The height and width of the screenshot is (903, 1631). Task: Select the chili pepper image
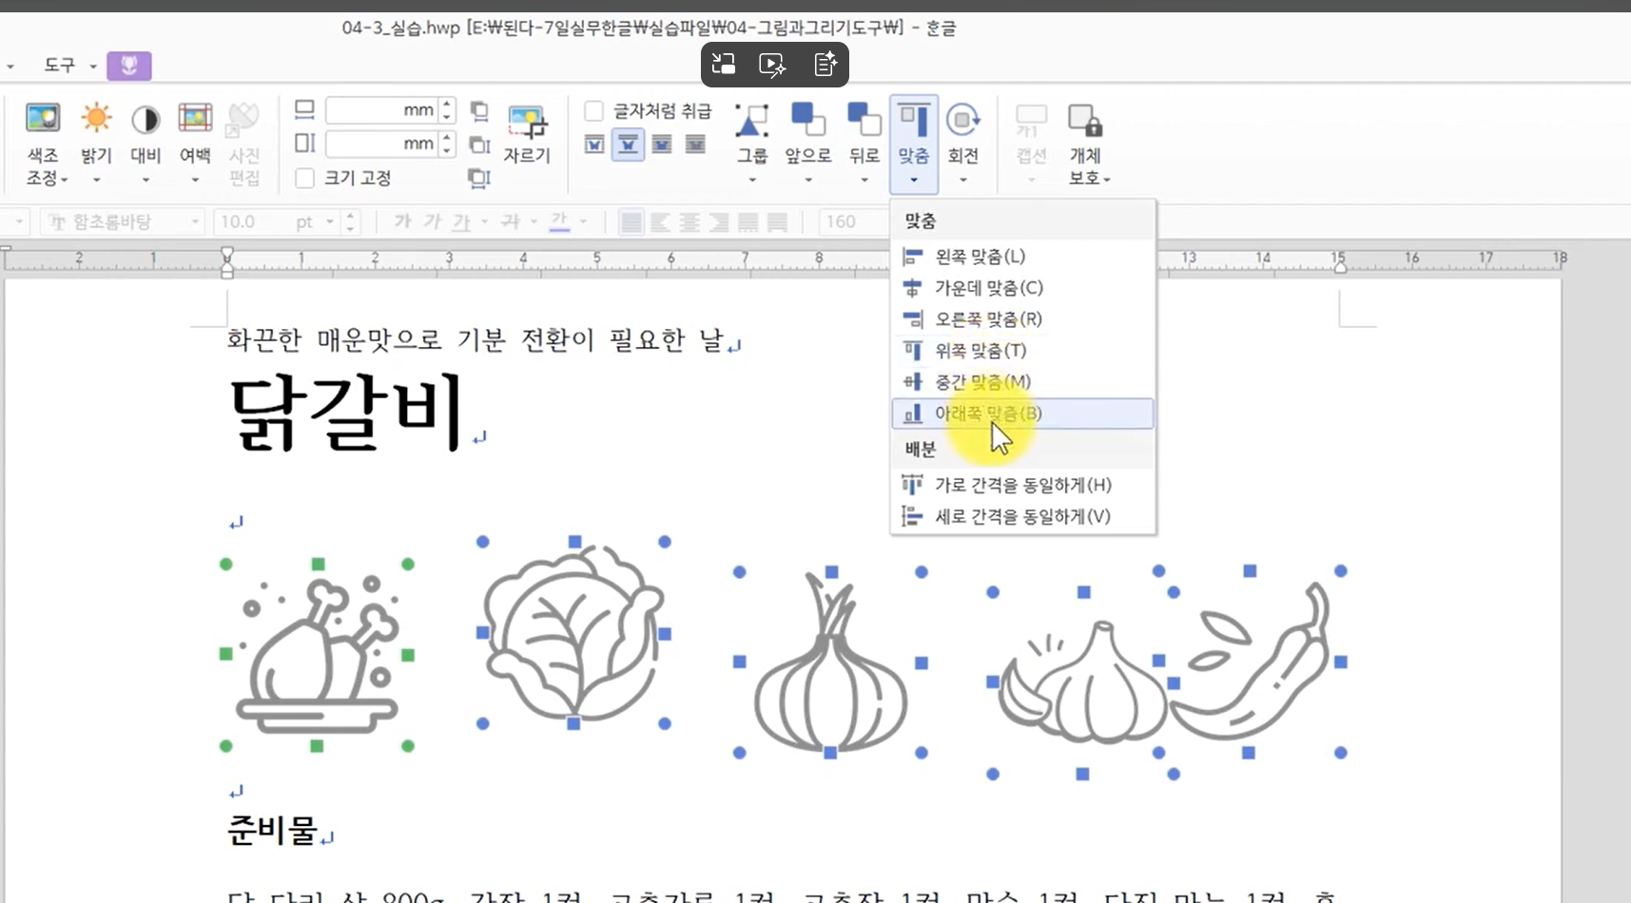pos(1250,663)
